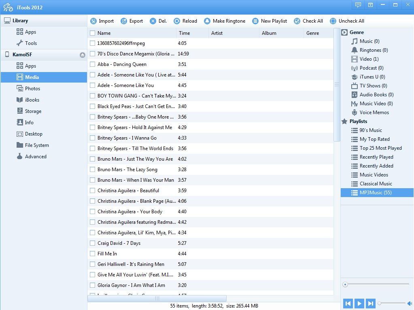
Task: Check Adele - Someone Like You 4:45 checkbox
Action: coord(92,85)
